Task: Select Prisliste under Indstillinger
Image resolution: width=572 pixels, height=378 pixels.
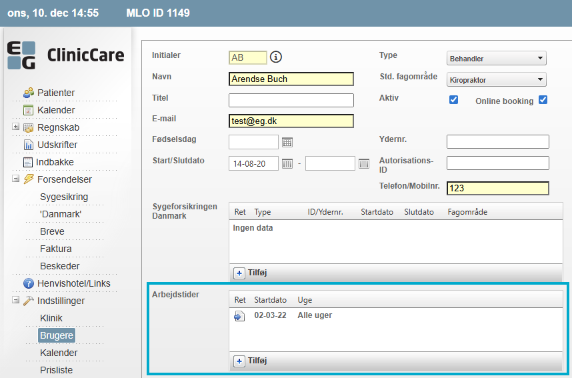Action: click(x=56, y=370)
